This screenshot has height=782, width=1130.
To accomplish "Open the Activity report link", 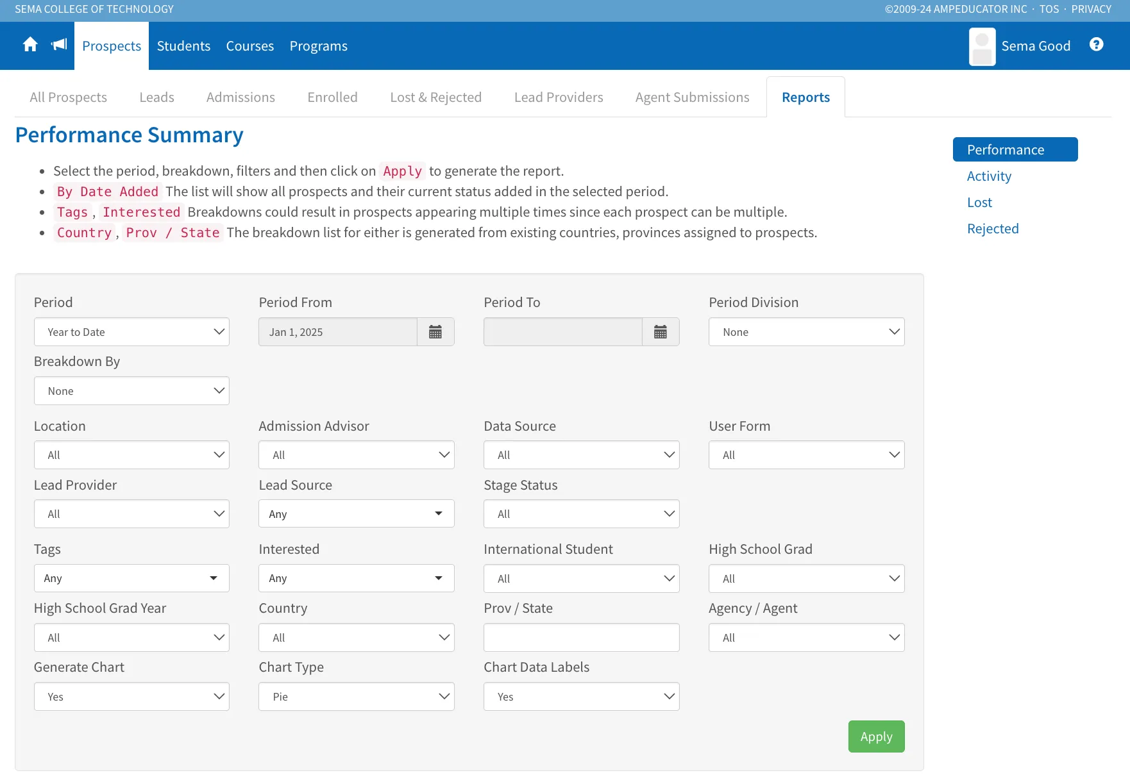I will (x=989, y=176).
